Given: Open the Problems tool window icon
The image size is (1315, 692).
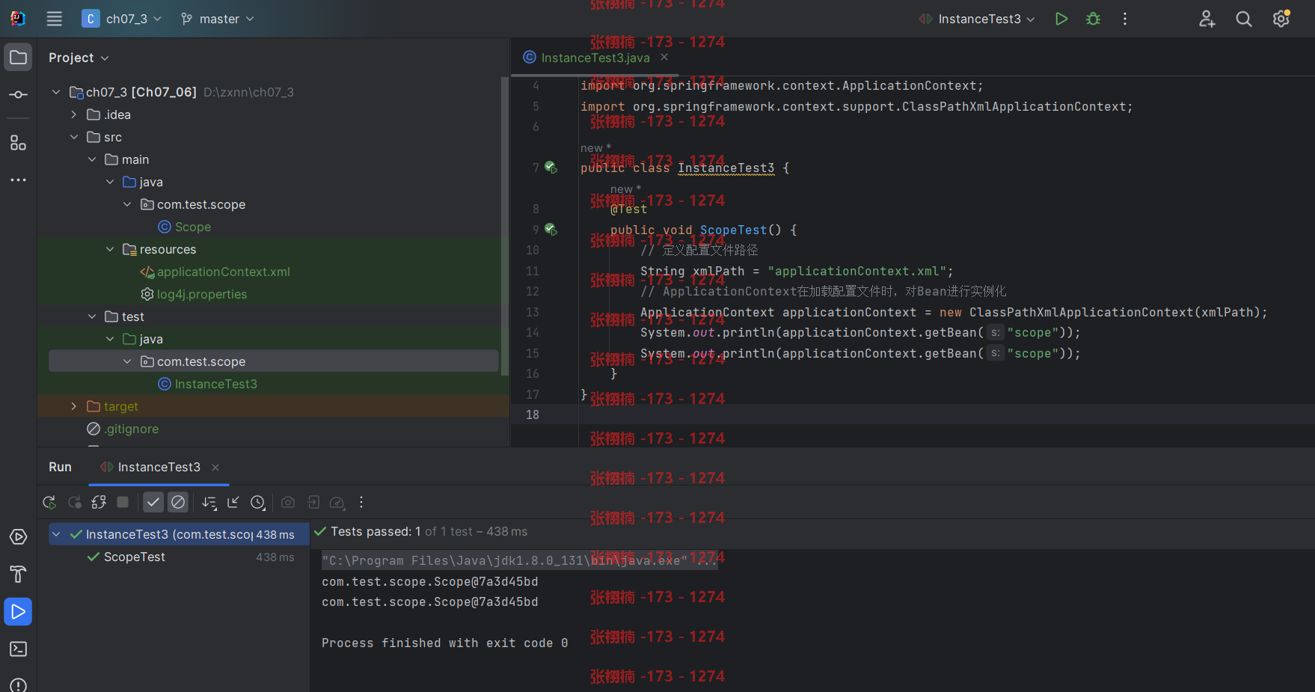Looking at the screenshot, I should click(x=18, y=685).
